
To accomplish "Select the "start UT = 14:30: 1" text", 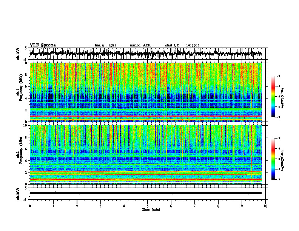I will 182,45.
